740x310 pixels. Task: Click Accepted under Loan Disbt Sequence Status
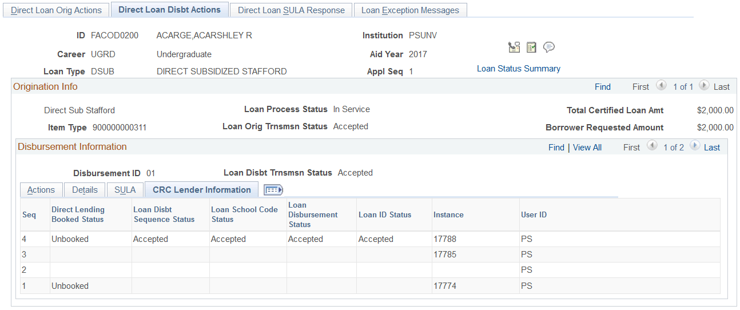click(x=150, y=239)
